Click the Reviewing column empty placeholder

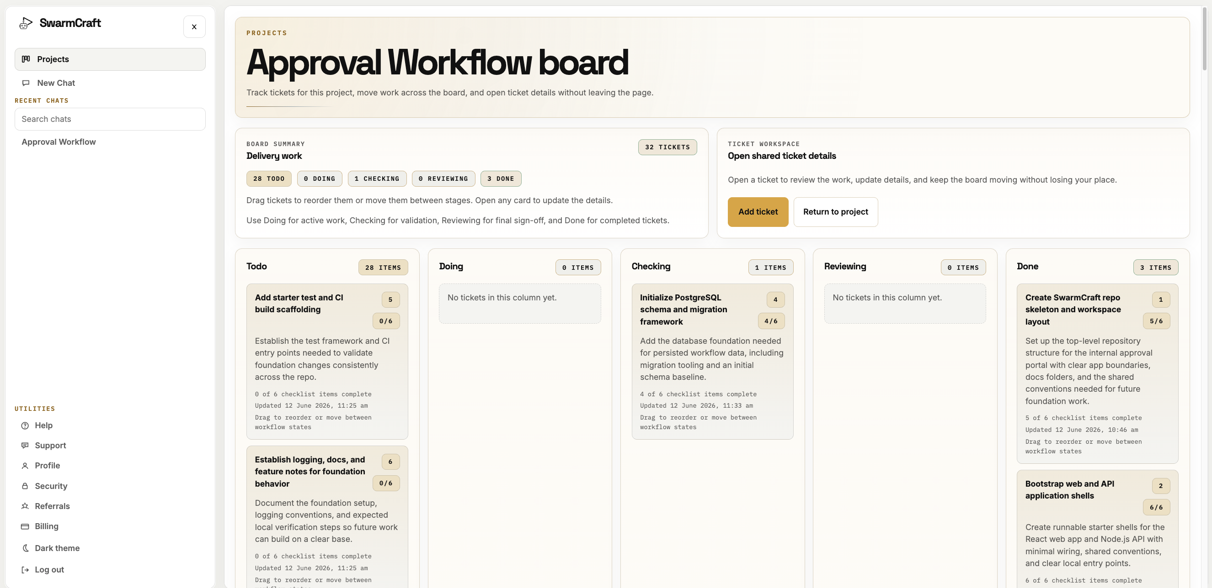tap(905, 304)
